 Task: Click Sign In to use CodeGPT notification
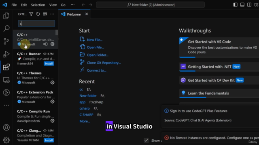click(x=210, y=116)
